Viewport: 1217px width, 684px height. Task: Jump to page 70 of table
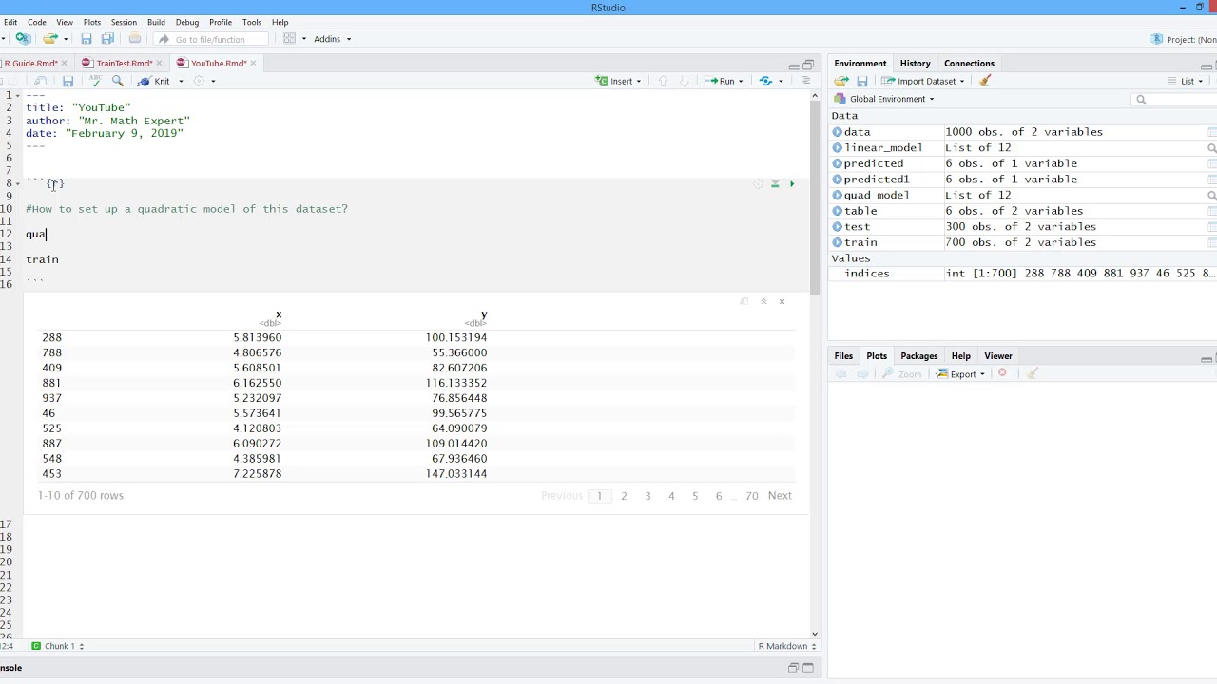click(752, 496)
